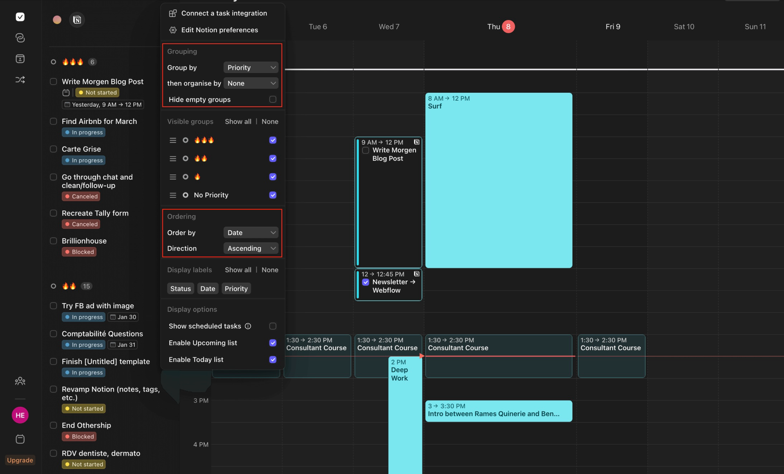Choose Connect a task integration
This screenshot has width=784, height=474.
224,13
